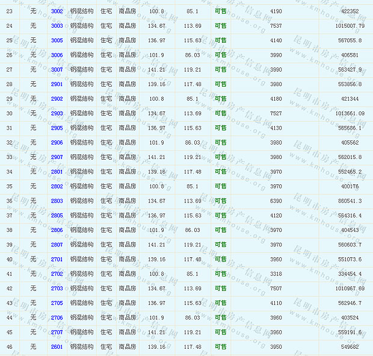Click the 可售 status in row 23
Viewport: 373px width, 356px height.
pyautogui.click(x=221, y=11)
